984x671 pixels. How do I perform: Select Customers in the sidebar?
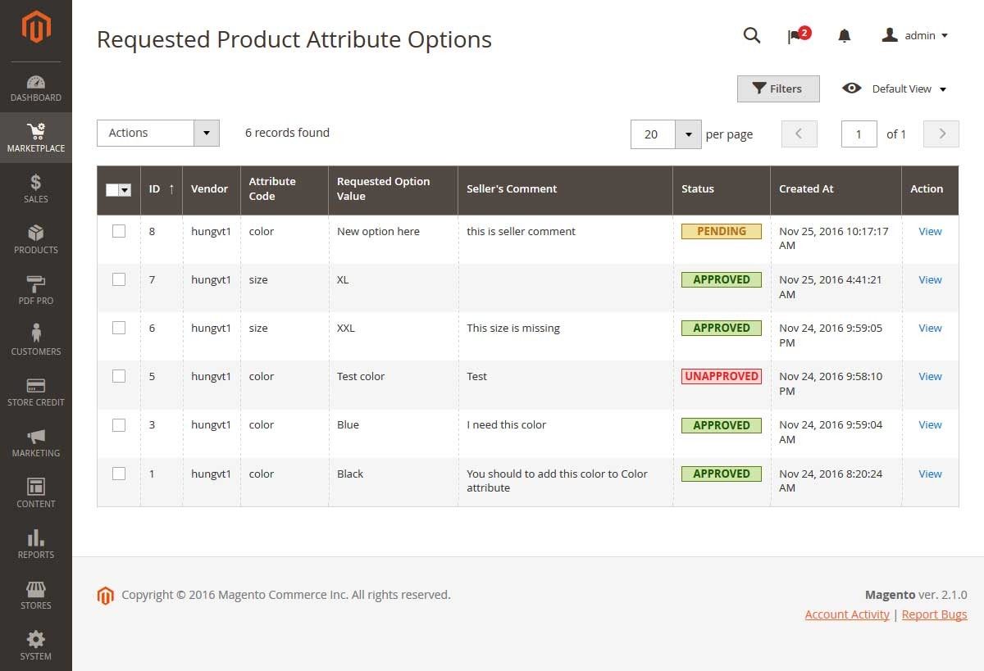(35, 341)
